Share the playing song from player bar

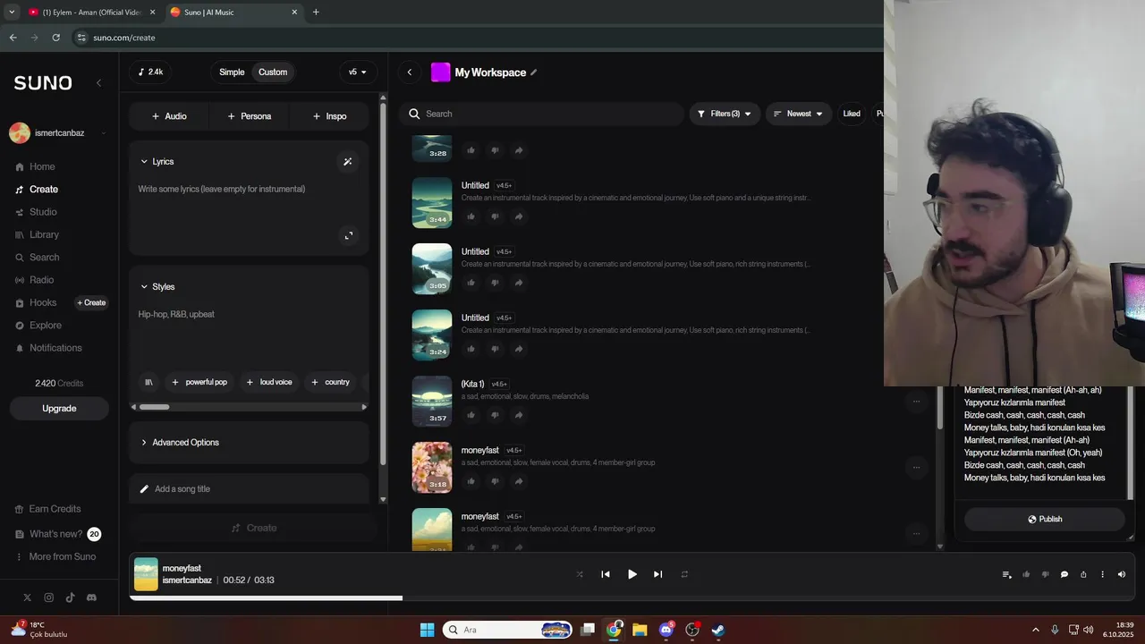pos(1083,574)
